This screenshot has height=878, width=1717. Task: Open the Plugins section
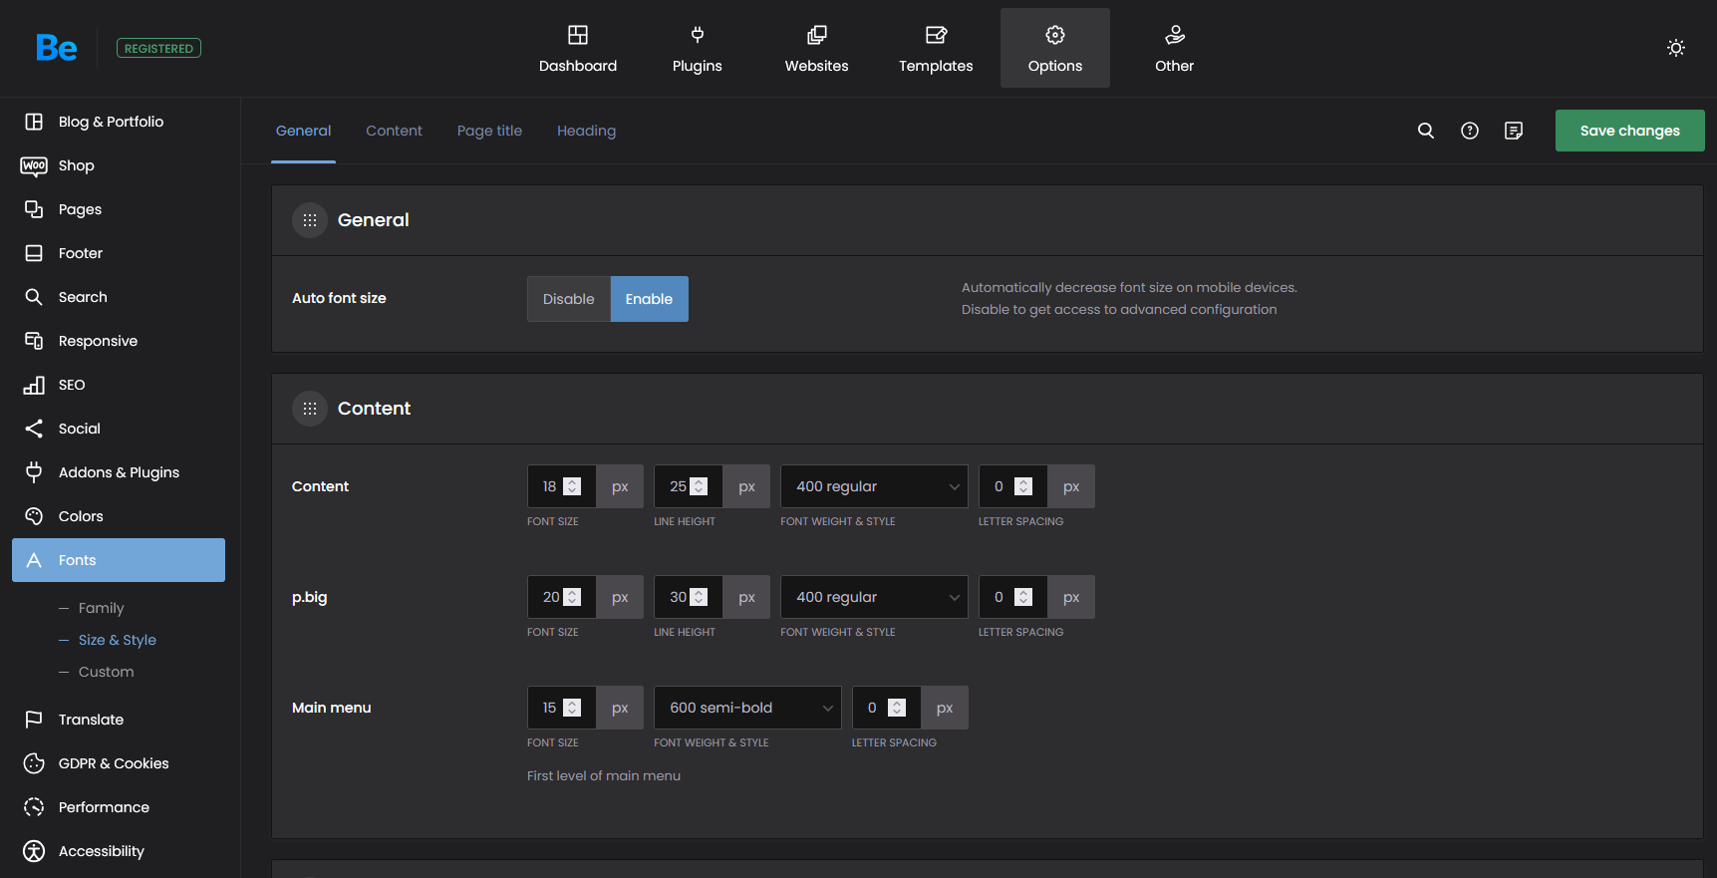pos(698,48)
